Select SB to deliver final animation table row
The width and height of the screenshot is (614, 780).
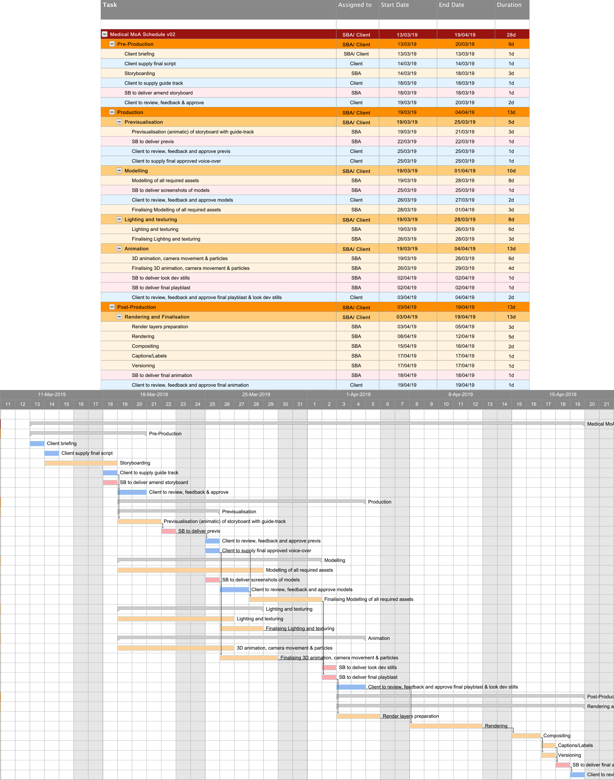pos(315,375)
